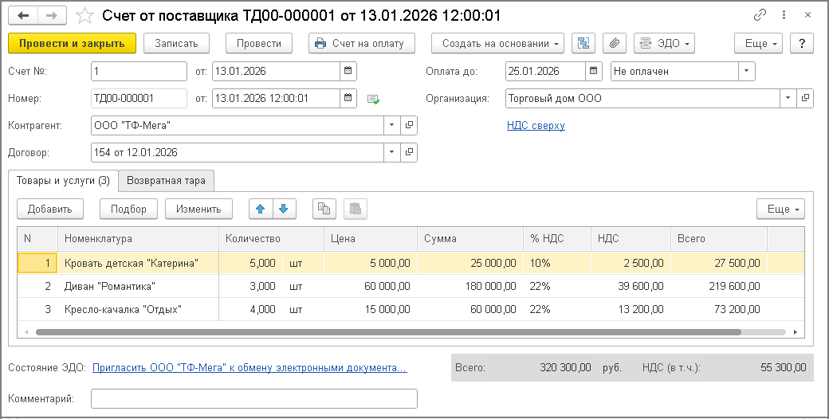This screenshot has height=419, width=829.
Task: Click the Цена column header
Action: click(371, 239)
